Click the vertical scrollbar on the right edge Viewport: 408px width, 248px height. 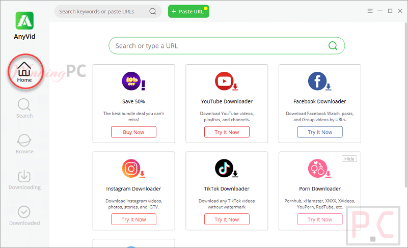[405, 104]
